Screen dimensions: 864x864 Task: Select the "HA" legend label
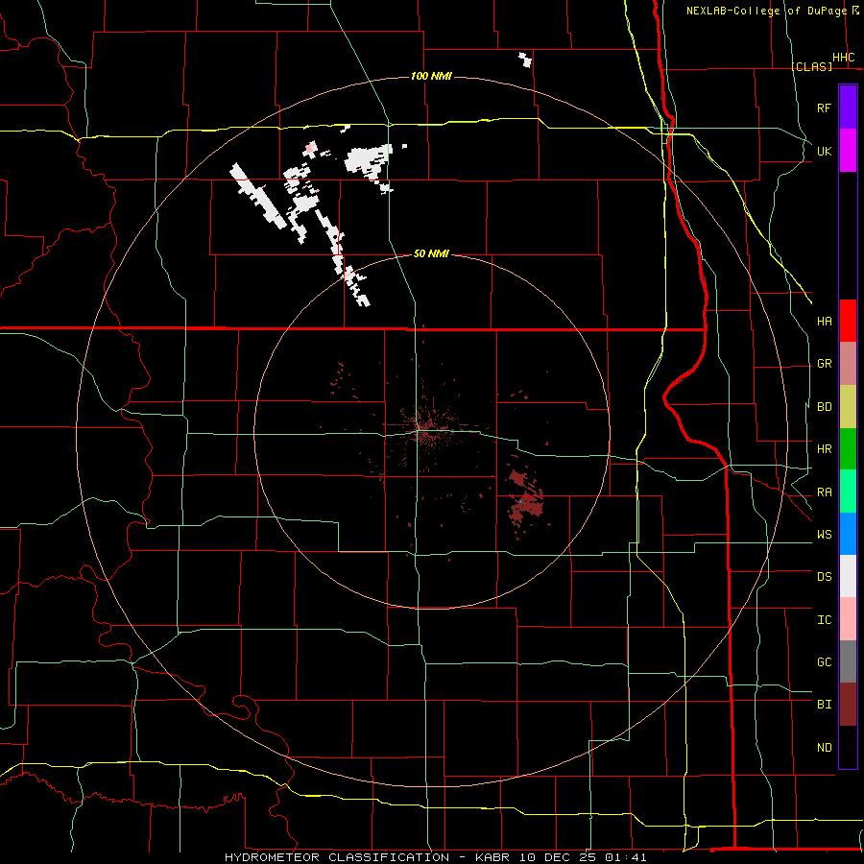[x=824, y=321]
